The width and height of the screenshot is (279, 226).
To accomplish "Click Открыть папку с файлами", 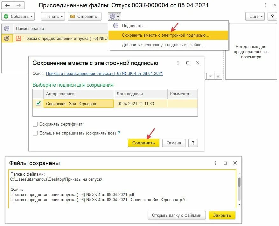I will pos(177,215).
